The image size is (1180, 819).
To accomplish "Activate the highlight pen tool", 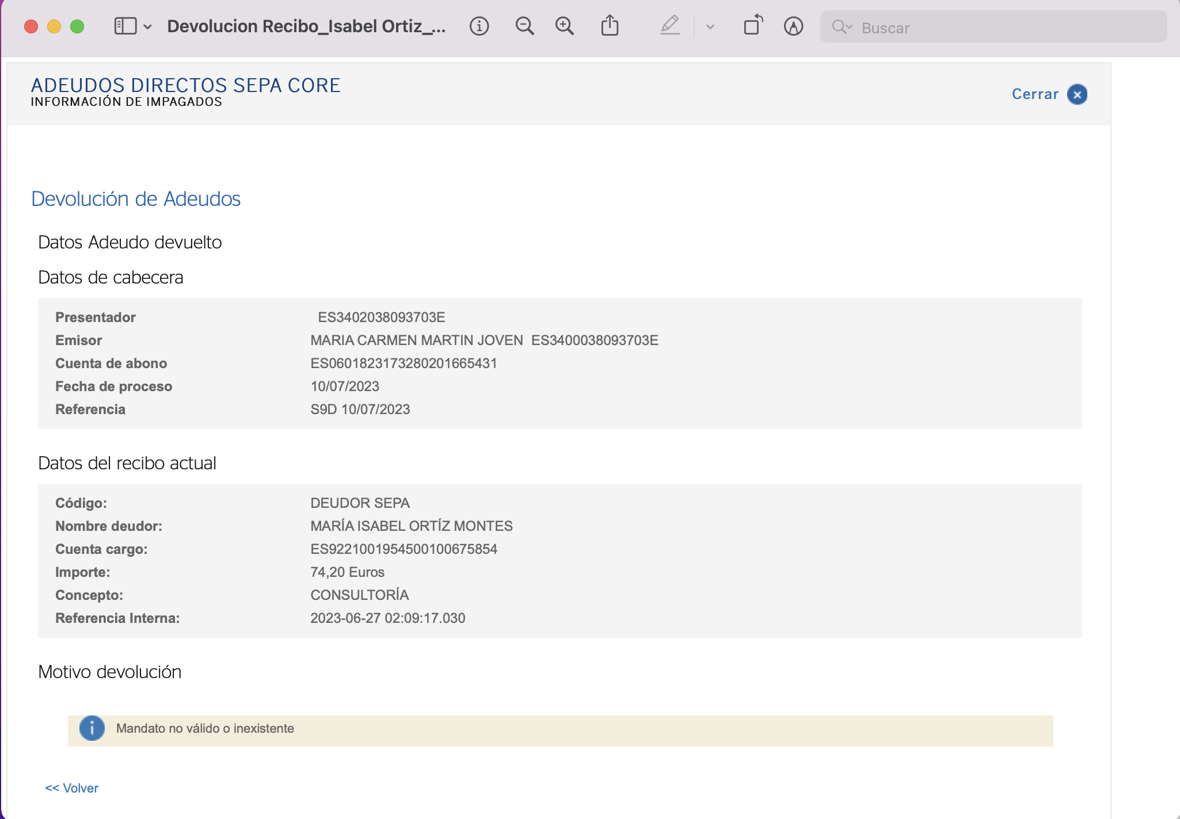I will pos(670,26).
